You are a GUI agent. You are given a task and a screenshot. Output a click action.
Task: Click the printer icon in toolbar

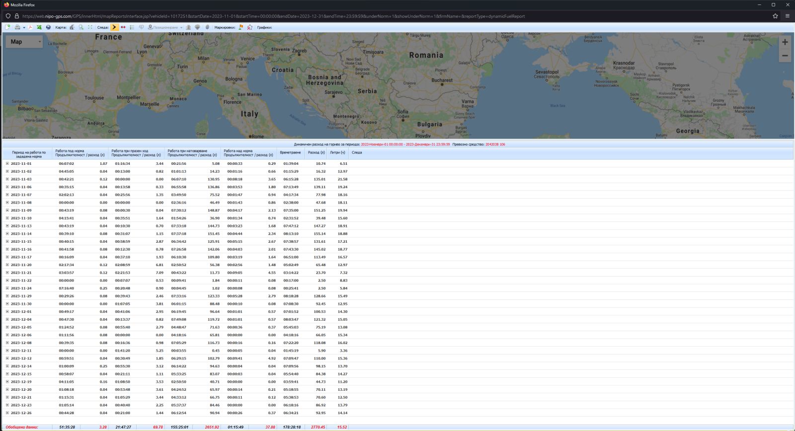17,27
